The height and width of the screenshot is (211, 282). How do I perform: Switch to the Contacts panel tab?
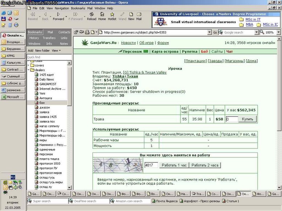tap(64, 32)
